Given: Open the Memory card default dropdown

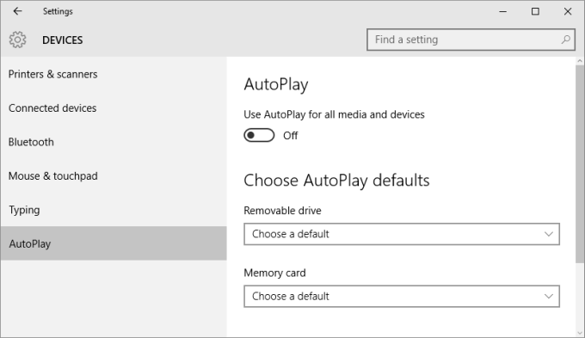Looking at the screenshot, I should point(402,296).
